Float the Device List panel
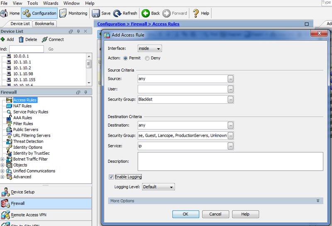This screenshot has height=226, width=332. (71, 32)
